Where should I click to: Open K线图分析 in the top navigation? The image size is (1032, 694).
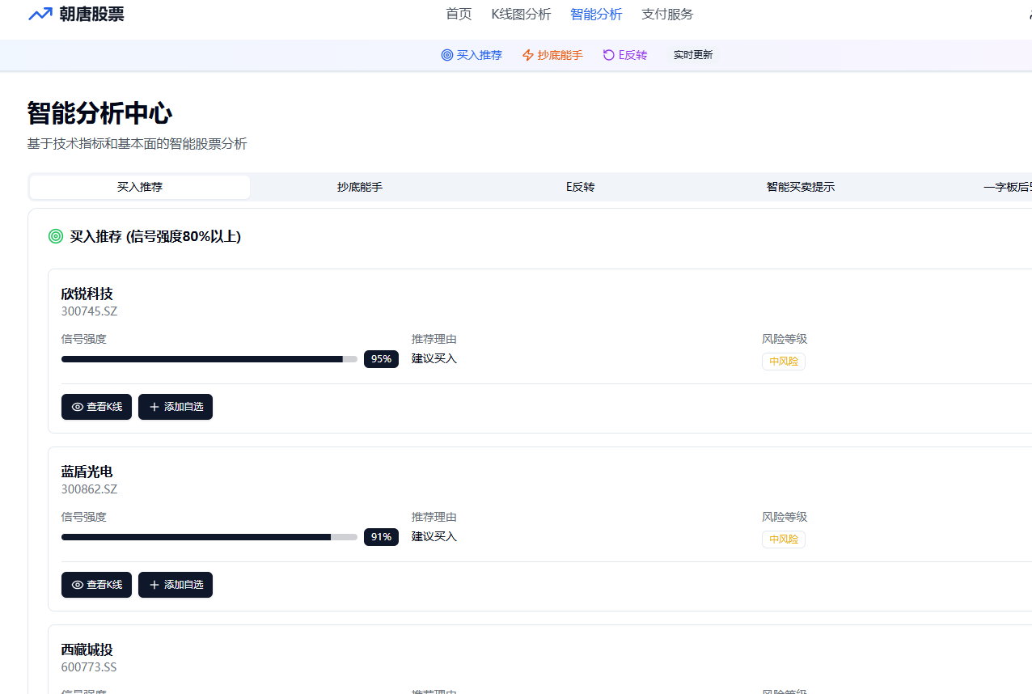click(x=521, y=15)
